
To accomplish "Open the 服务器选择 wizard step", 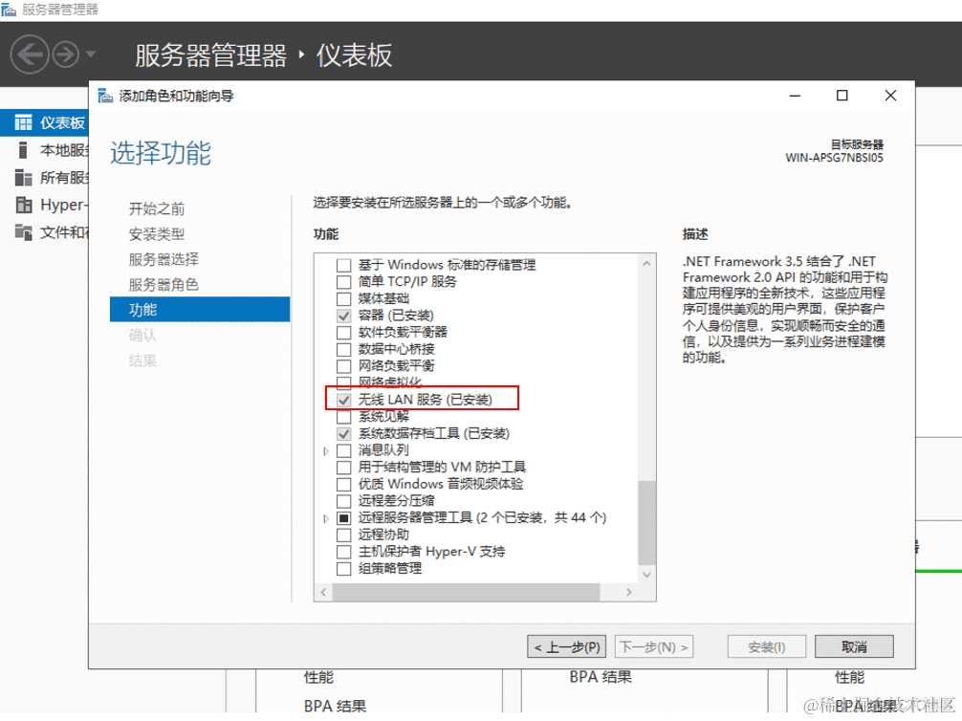I will click(x=164, y=259).
